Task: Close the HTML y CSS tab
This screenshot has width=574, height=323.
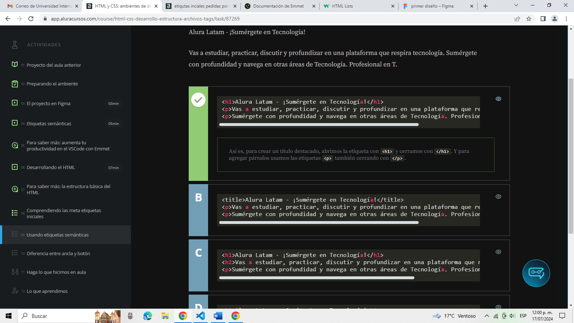Action: tap(156, 6)
